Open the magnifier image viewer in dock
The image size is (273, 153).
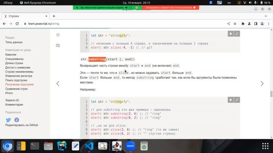(x=103, y=146)
